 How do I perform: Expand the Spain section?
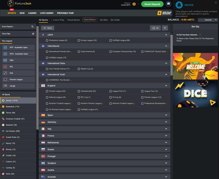pos(166,115)
